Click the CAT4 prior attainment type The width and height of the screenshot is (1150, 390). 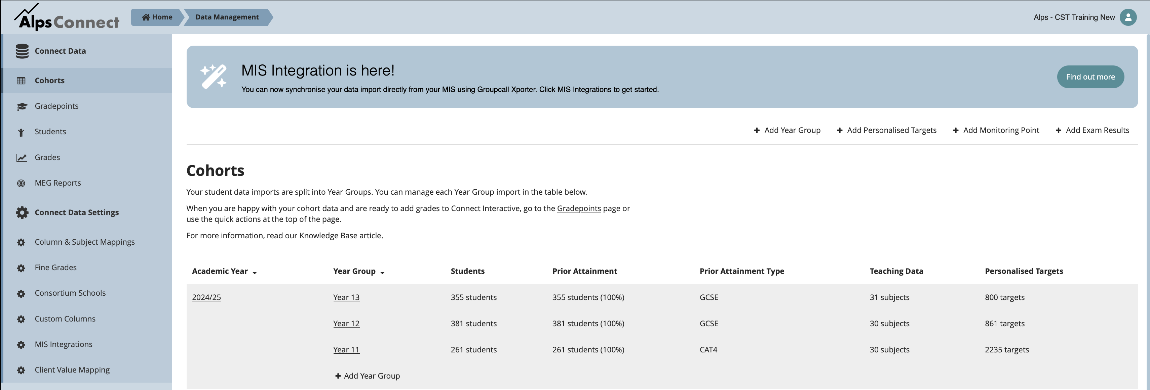click(708, 350)
